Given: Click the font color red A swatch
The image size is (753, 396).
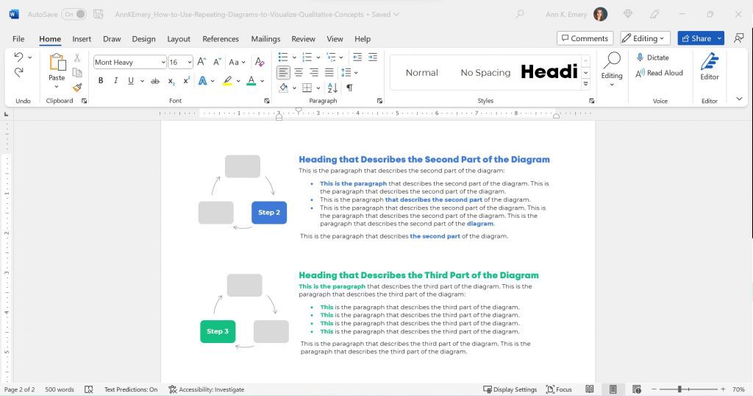Looking at the screenshot, I should pyautogui.click(x=251, y=81).
